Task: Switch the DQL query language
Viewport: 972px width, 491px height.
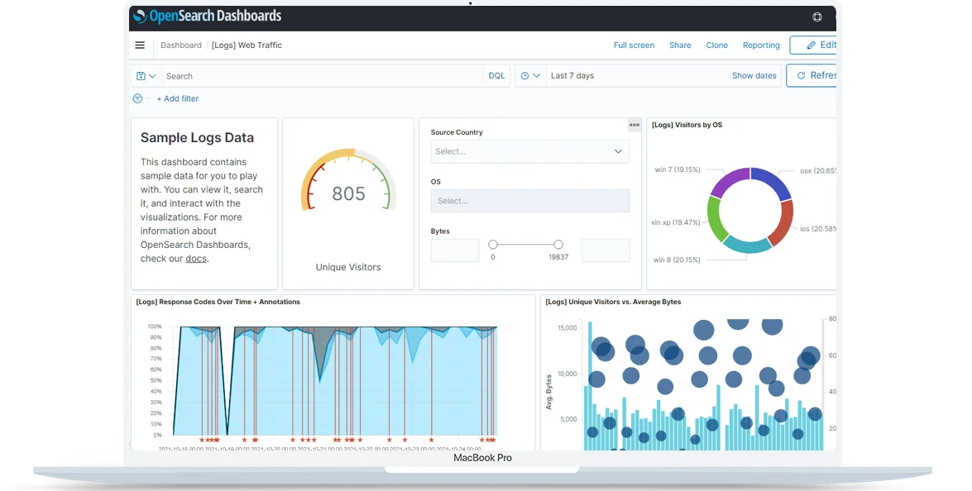Action: [x=496, y=76]
